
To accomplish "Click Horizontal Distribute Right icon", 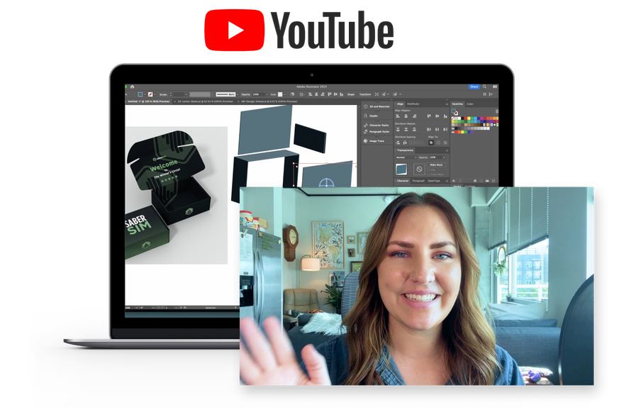I will (445, 129).
